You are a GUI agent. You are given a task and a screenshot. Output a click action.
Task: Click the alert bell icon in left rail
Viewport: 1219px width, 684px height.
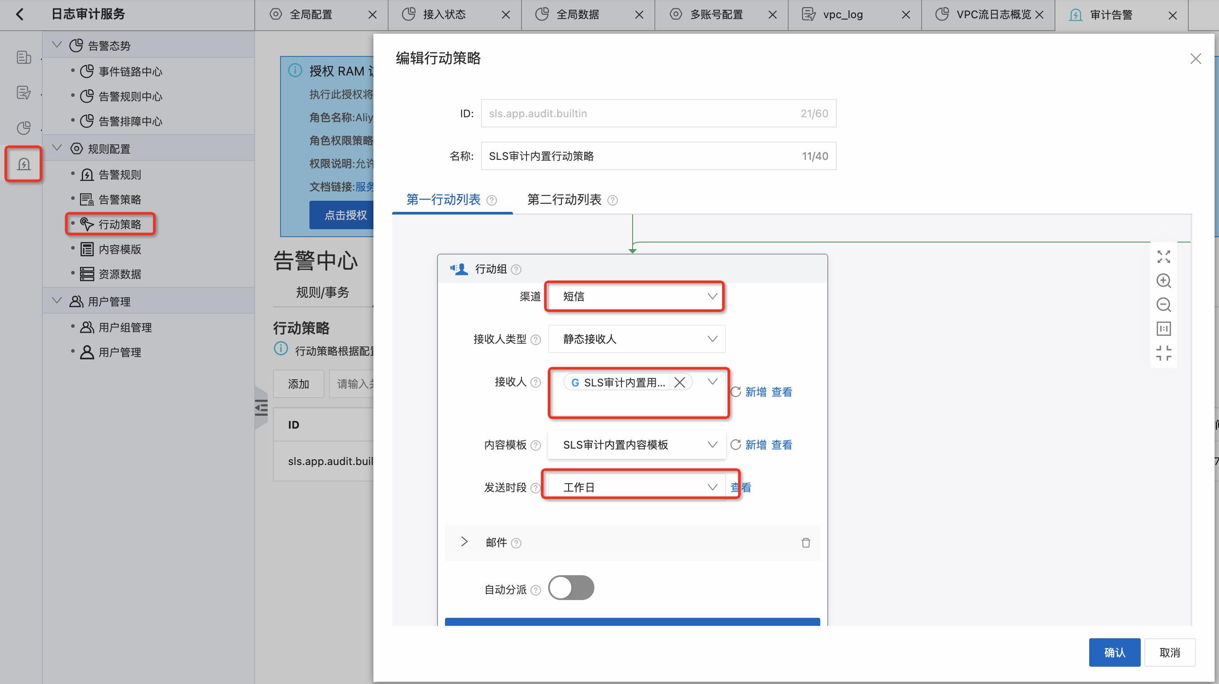point(24,164)
